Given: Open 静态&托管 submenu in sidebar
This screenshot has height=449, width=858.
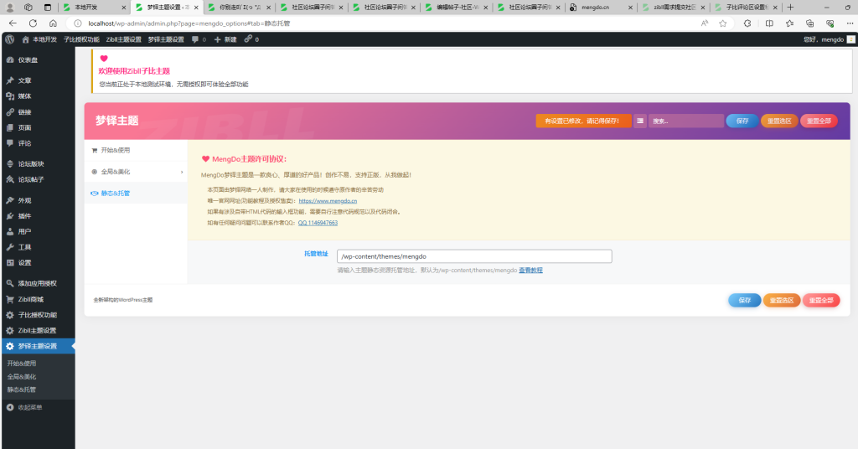Looking at the screenshot, I should click(x=22, y=390).
